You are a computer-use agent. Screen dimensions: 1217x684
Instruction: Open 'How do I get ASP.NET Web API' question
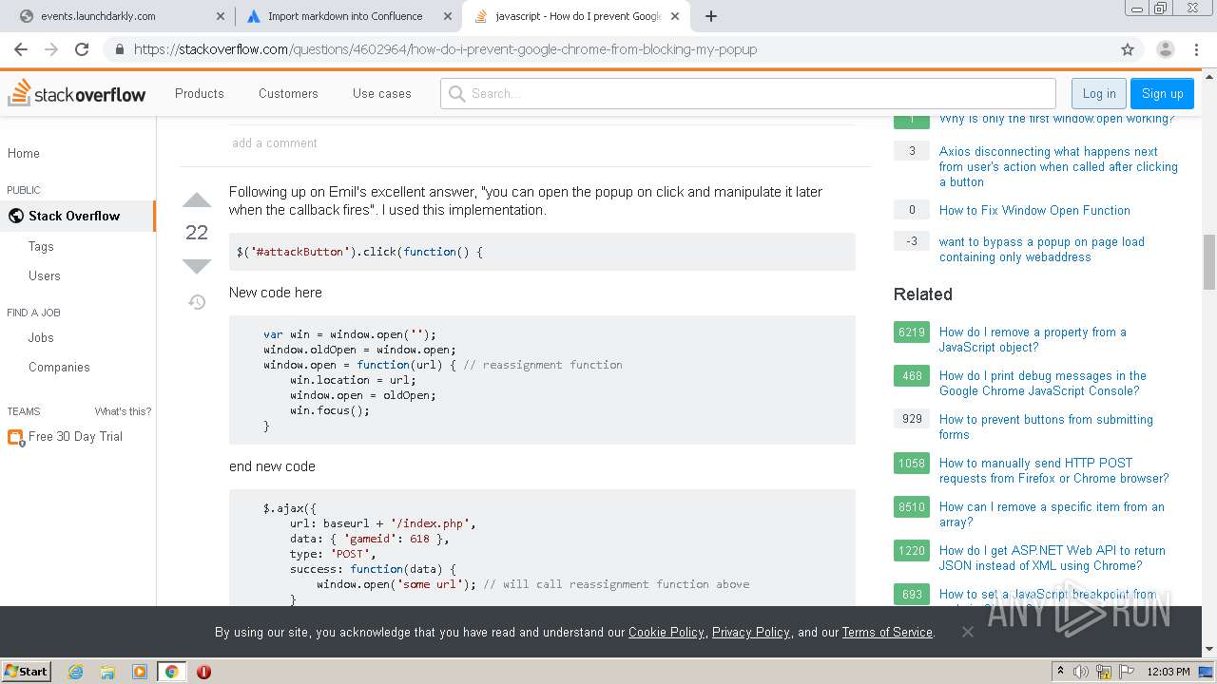click(x=1053, y=558)
